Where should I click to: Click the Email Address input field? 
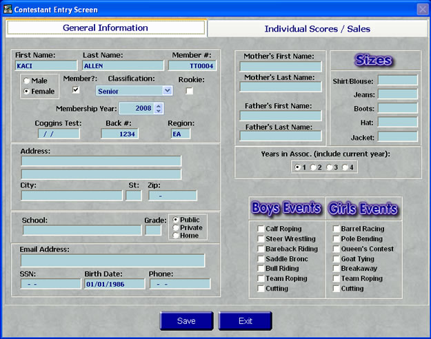pos(112,260)
